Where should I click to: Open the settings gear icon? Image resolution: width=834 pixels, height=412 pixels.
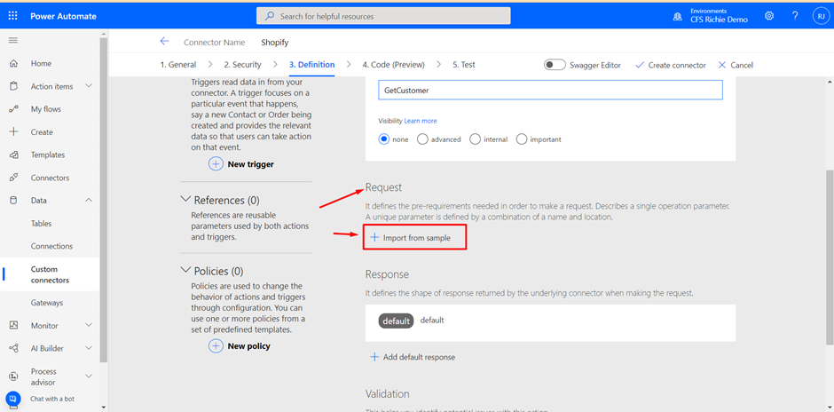[x=769, y=16]
